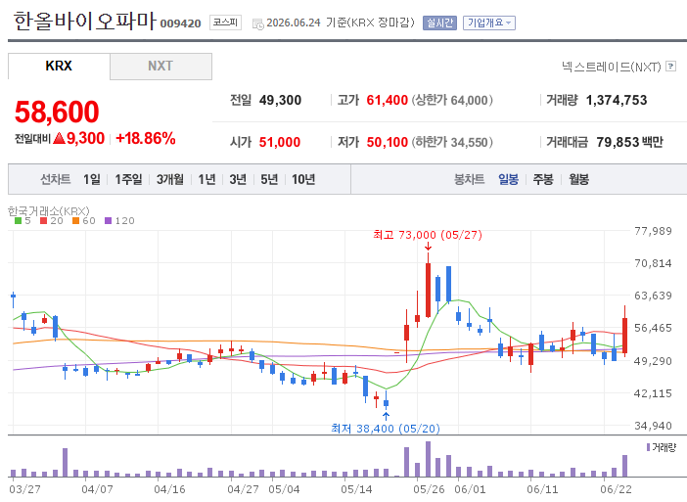Click the green 5-day moving average swatch
687x502 pixels.
point(18,221)
